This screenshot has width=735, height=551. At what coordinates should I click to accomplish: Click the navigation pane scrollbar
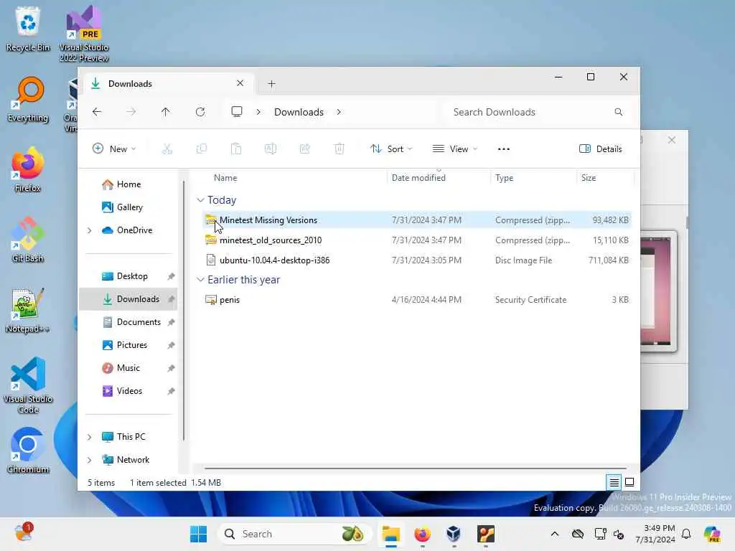tap(184, 310)
